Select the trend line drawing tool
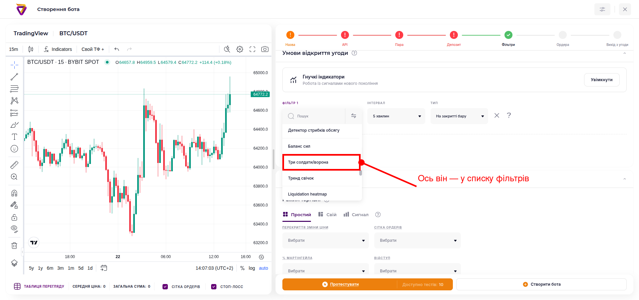The image size is (639, 300). (14, 77)
